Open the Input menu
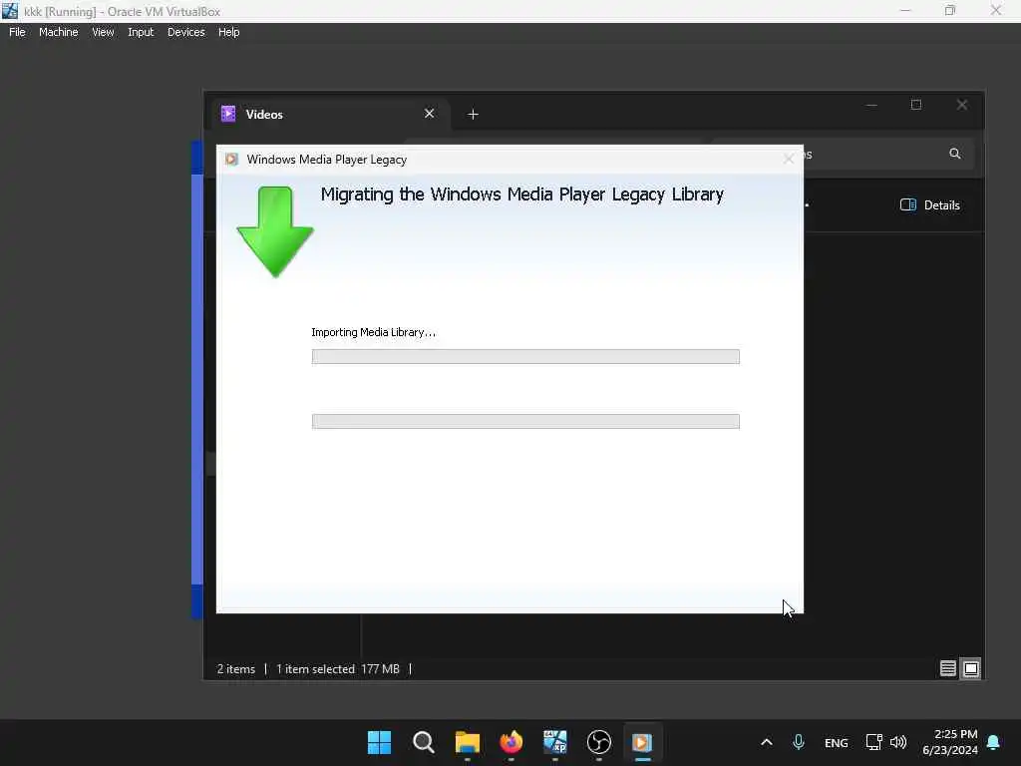This screenshot has width=1021, height=766. coord(141,32)
